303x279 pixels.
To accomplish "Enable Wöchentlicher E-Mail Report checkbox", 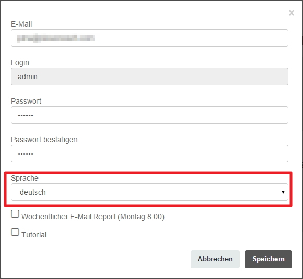I will (x=15, y=214).
